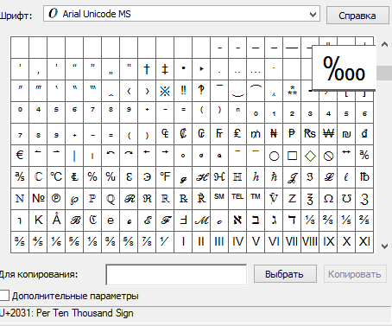
Task: Select the Roman numeral VIII character
Action: (x=310, y=242)
